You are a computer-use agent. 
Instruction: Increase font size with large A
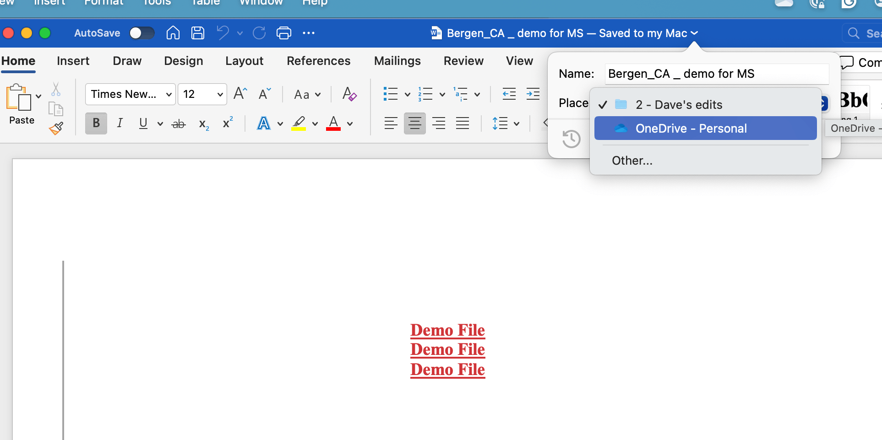pos(240,94)
